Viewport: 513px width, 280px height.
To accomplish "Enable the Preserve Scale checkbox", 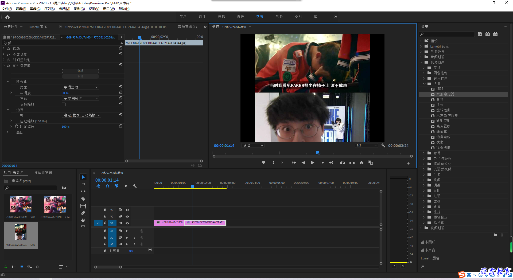I will [64, 104].
